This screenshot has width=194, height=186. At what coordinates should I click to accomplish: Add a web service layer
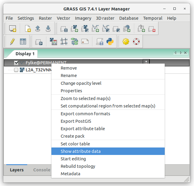coord(127,29)
